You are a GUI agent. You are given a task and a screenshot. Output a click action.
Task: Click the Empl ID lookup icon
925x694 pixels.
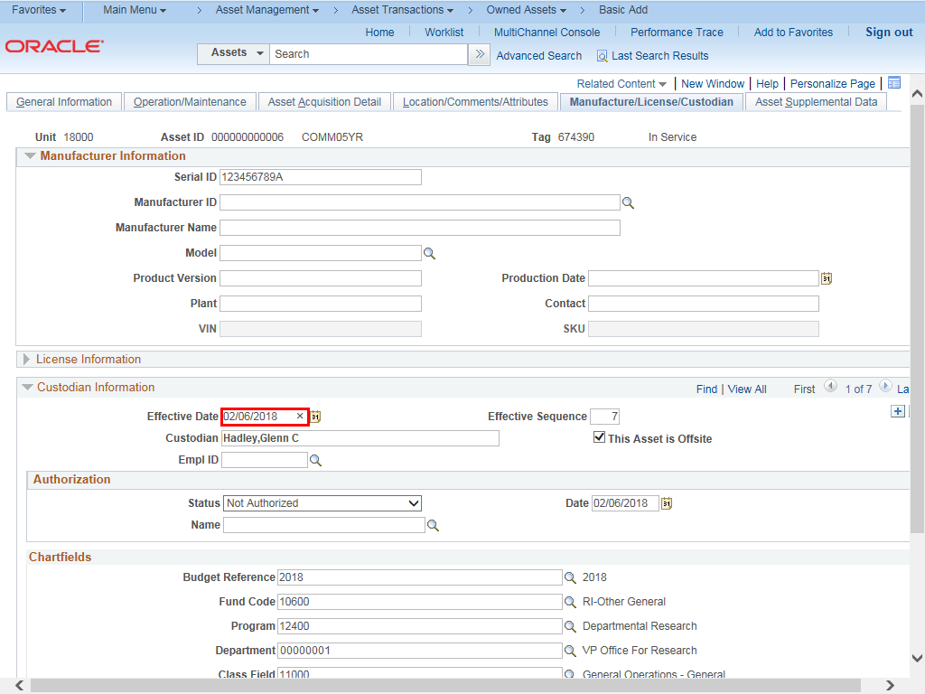(x=315, y=461)
